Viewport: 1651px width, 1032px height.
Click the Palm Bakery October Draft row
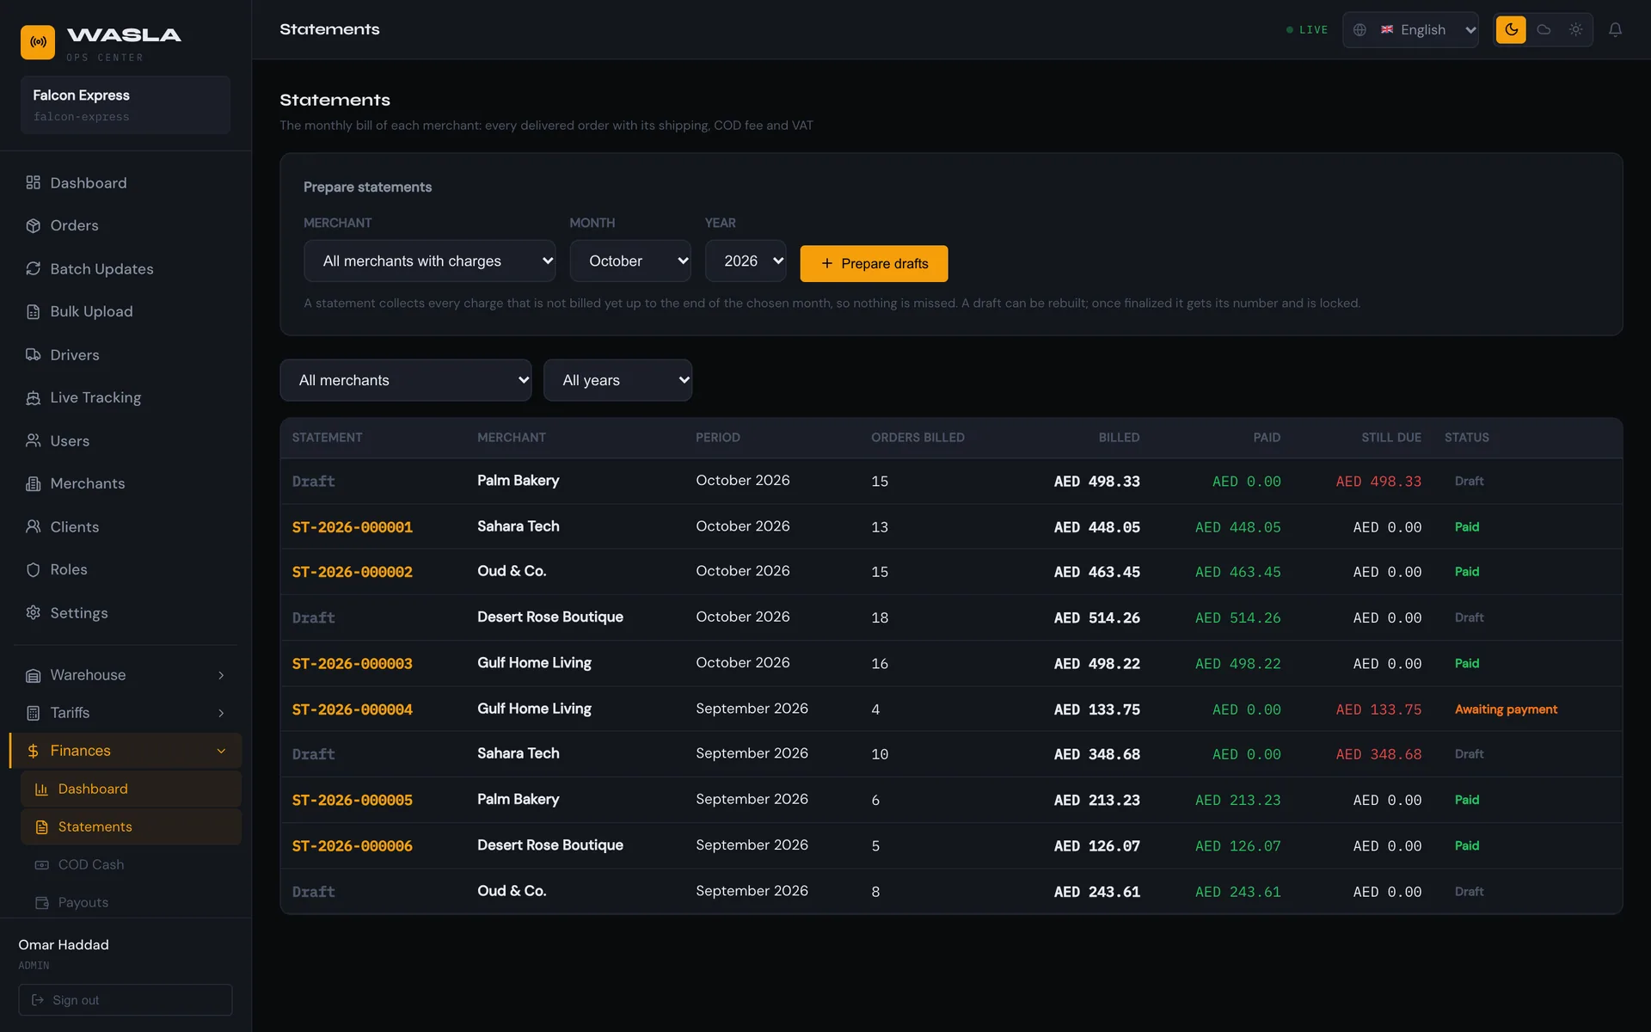point(951,481)
